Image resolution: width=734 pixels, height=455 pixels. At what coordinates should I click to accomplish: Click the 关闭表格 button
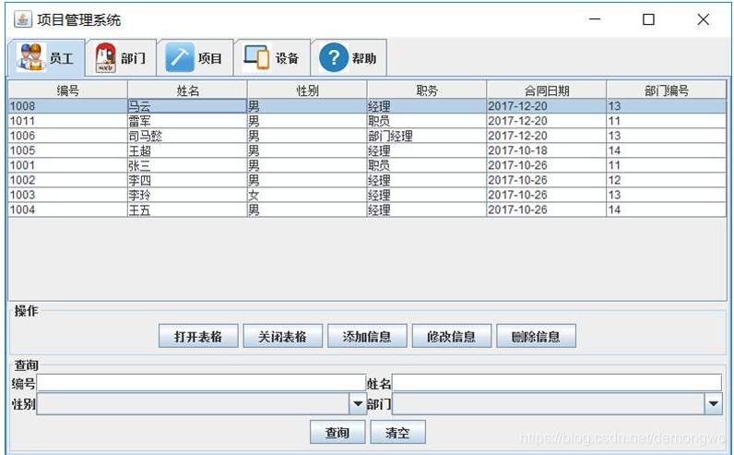(283, 336)
